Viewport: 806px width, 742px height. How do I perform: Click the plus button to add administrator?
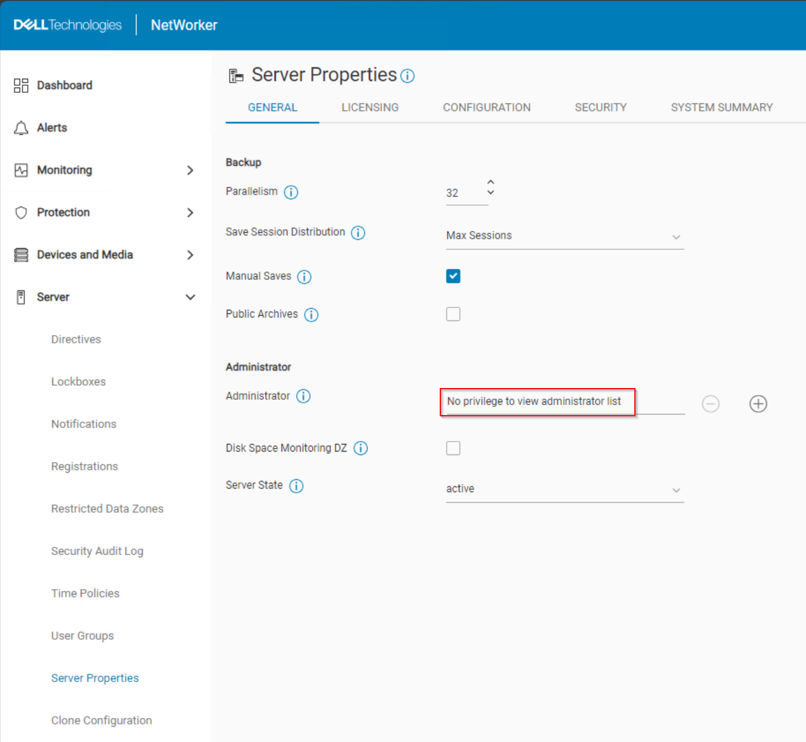tap(758, 404)
